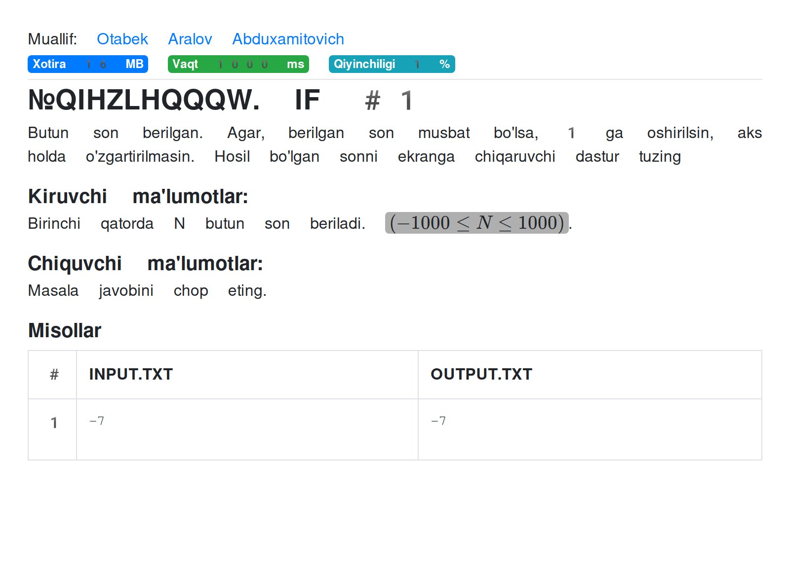790x563 pixels.
Task: Click the problem title №QIHZLHQQQW
Action: pos(144,100)
